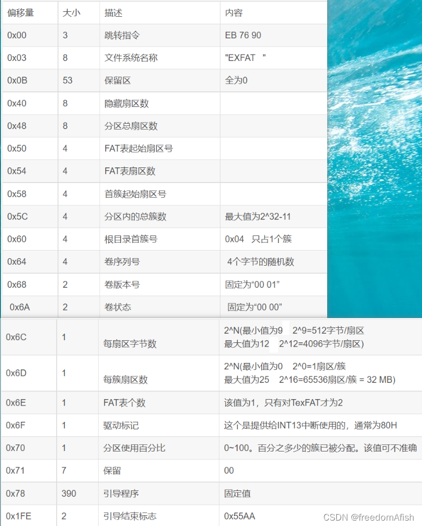Click the 固定为“00 00” content
Viewport: 422px width, 526px height.
[255, 307]
